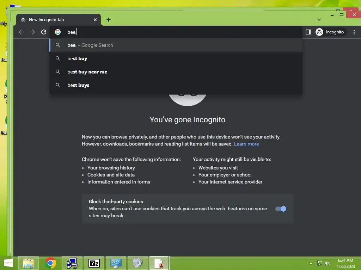The height and width of the screenshot is (270, 361).
Task: Minimize the Chrome window
Action: tap(332, 15)
